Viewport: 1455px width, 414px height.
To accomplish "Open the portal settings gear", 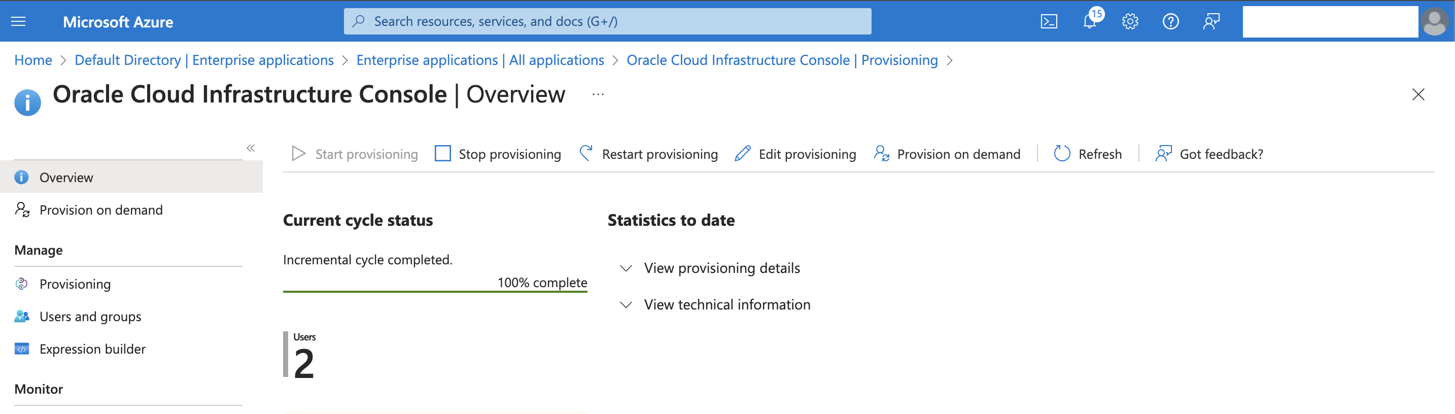I will click(1130, 21).
